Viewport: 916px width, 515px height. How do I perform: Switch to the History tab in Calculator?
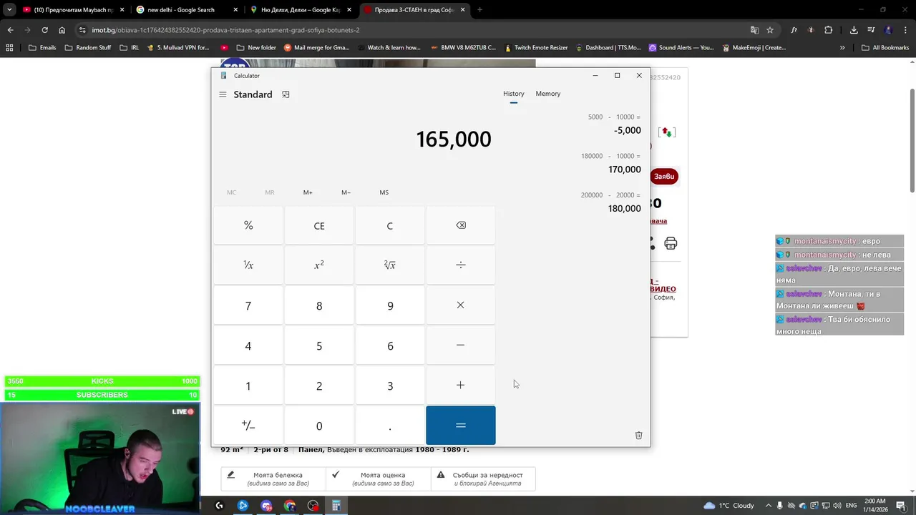[513, 94]
